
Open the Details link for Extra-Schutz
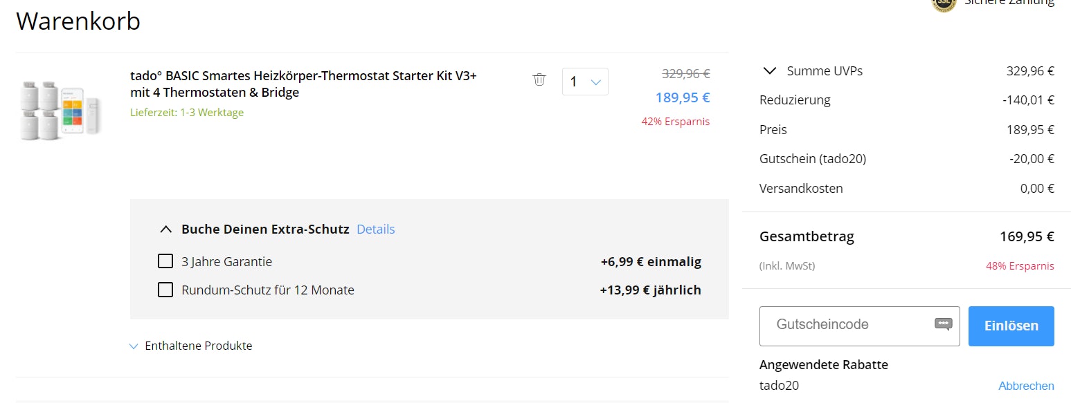tap(375, 229)
